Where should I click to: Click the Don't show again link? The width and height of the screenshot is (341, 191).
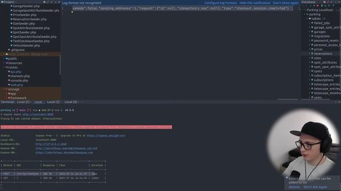pos(286,3)
